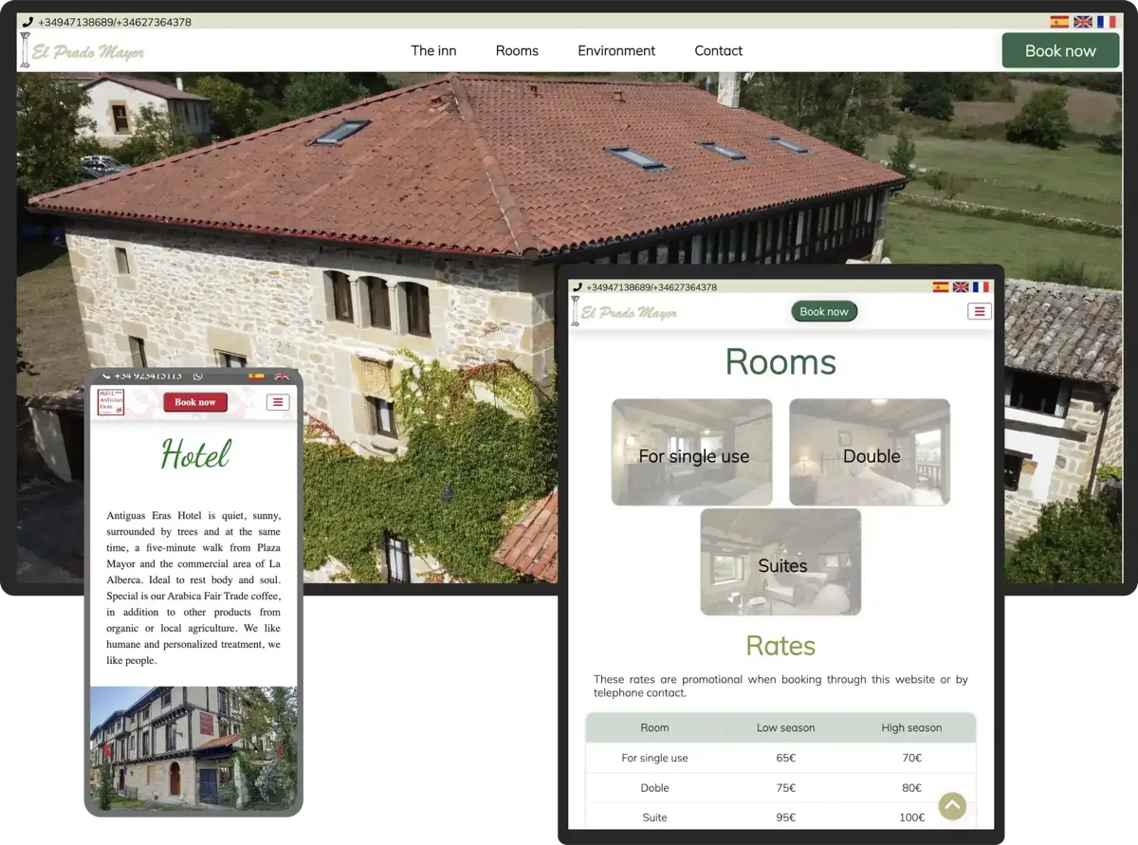Open the hamburger menu in the tablet mockup
This screenshot has width=1138, height=845.
[979, 311]
